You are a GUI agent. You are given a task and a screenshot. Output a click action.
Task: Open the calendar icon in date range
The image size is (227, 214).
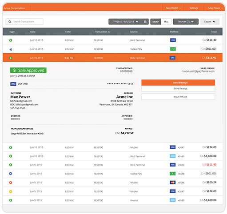(x=145, y=22)
